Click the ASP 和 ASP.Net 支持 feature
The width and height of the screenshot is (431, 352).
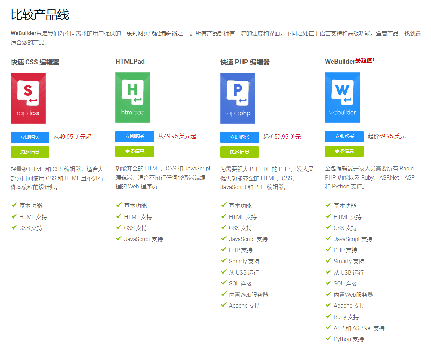tap(359, 328)
